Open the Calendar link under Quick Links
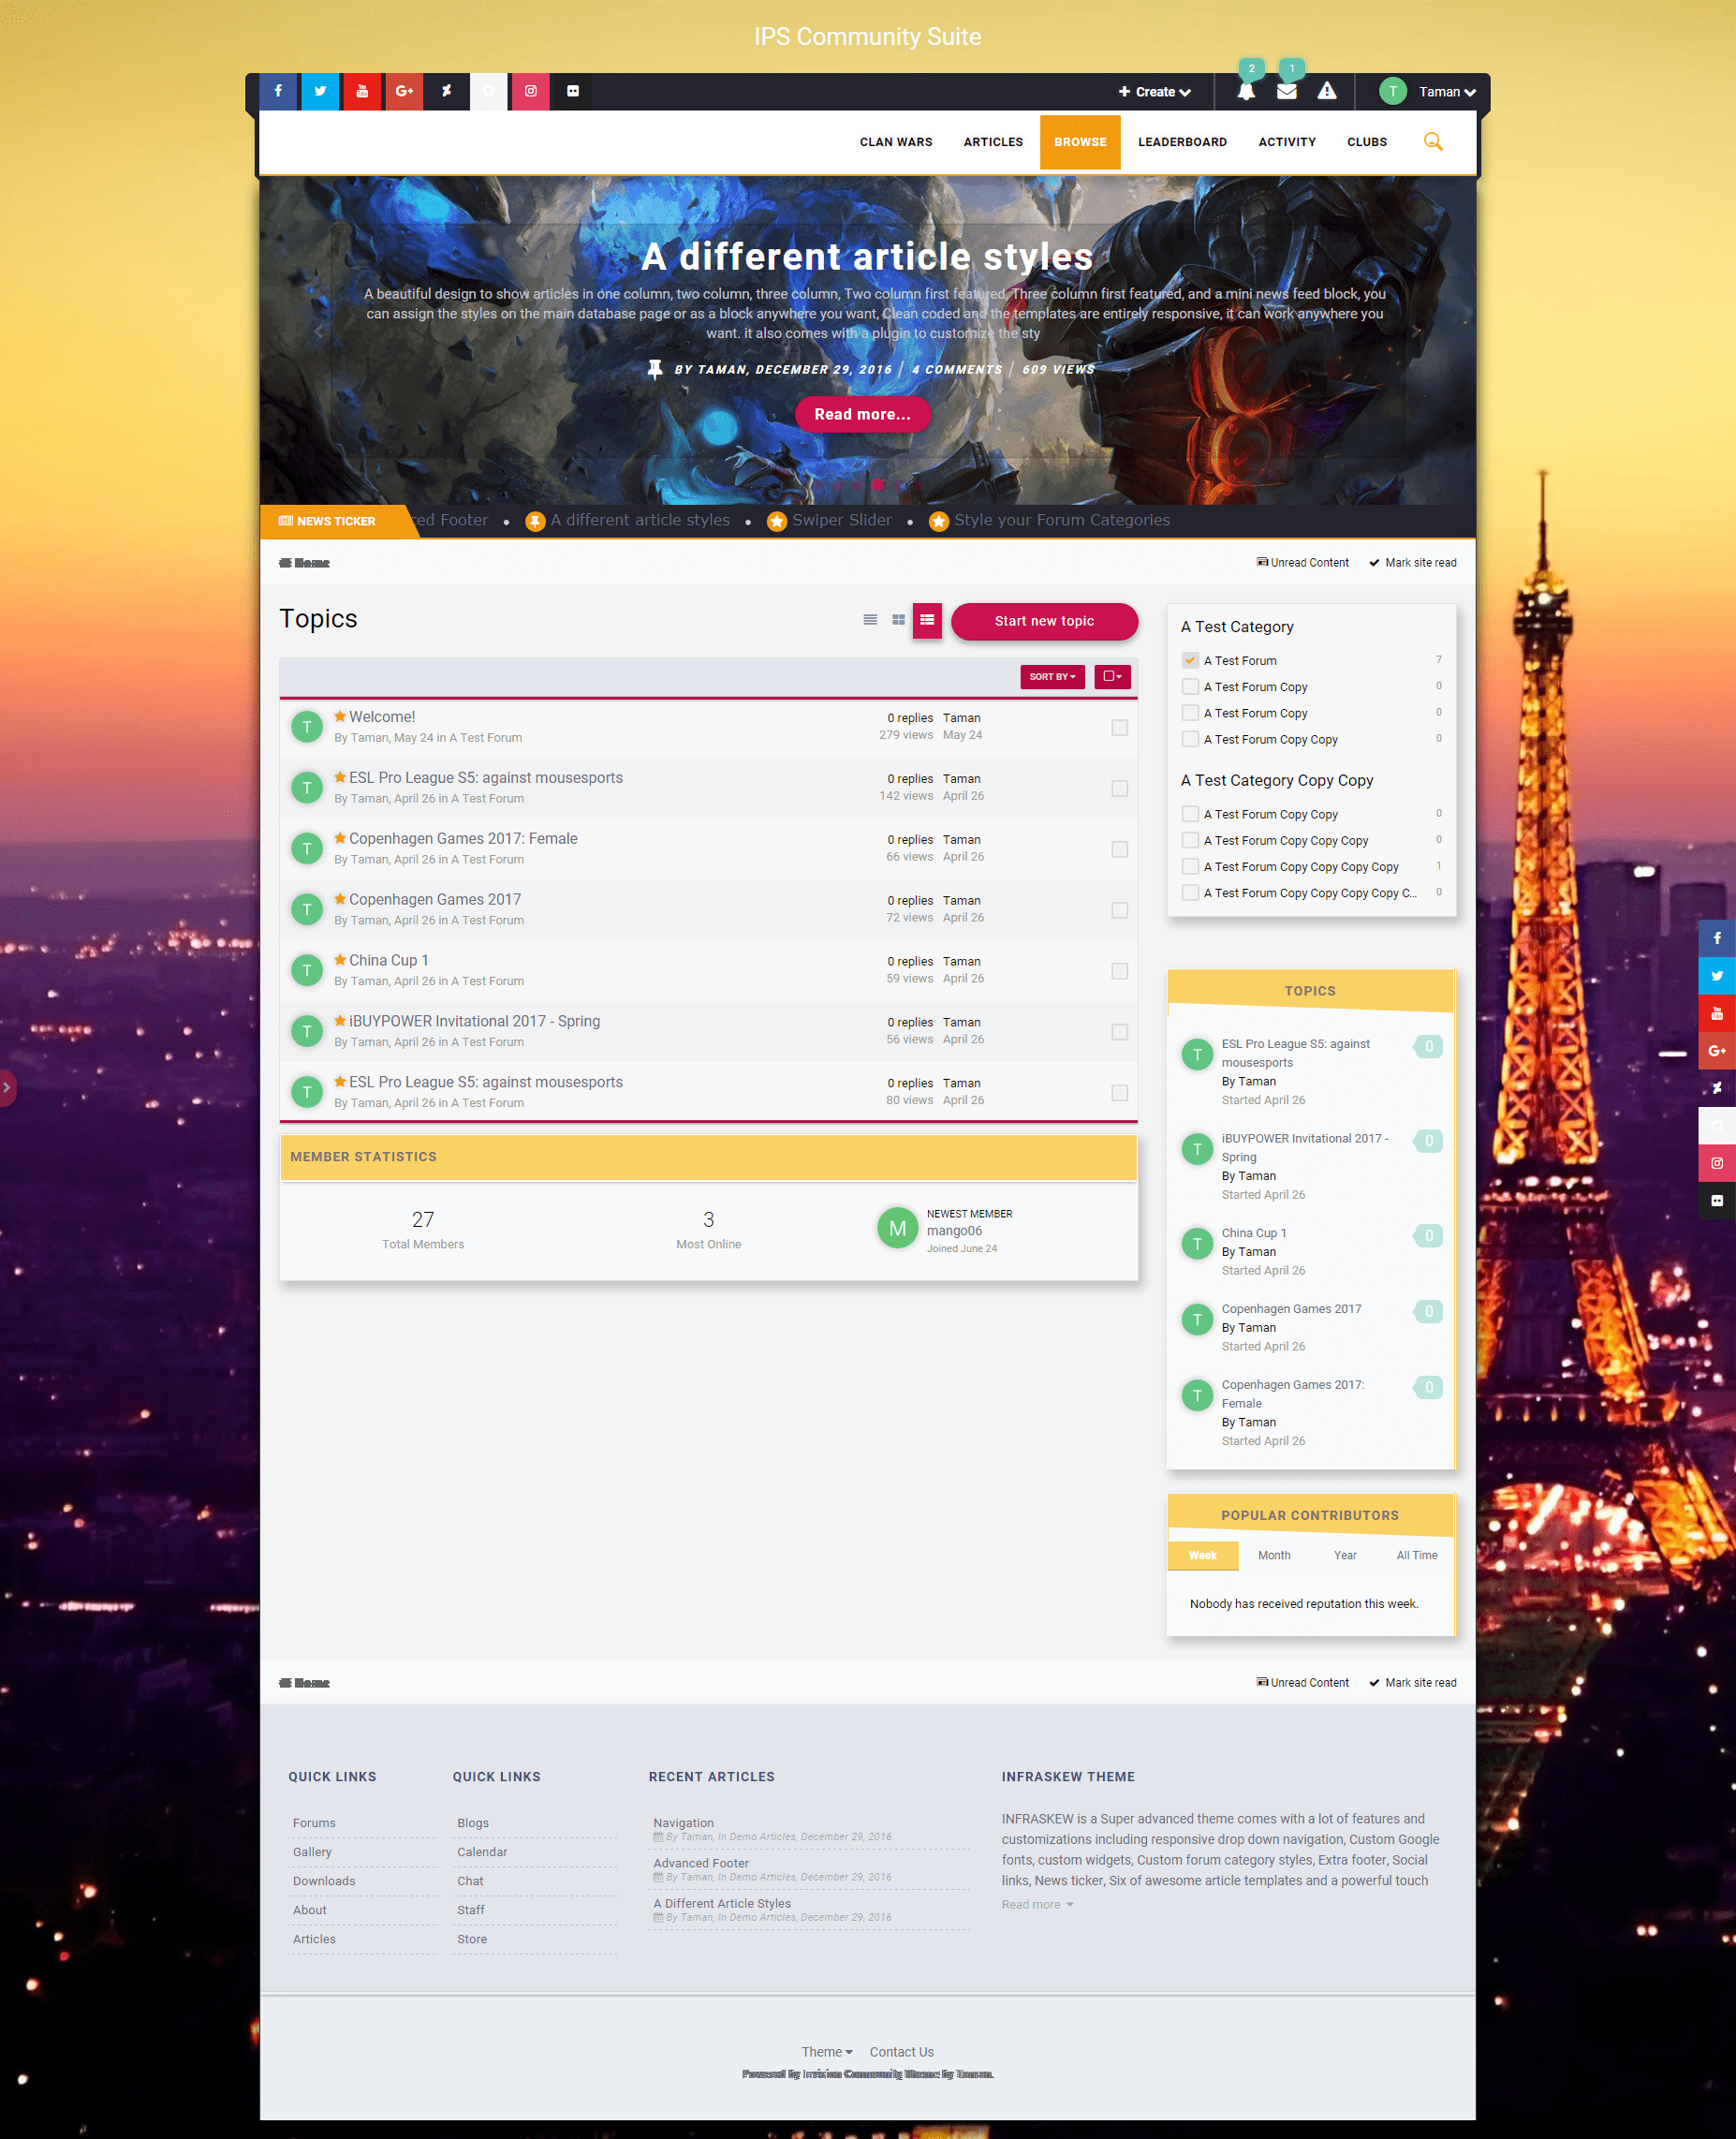The image size is (1736, 2139). coord(482,1852)
